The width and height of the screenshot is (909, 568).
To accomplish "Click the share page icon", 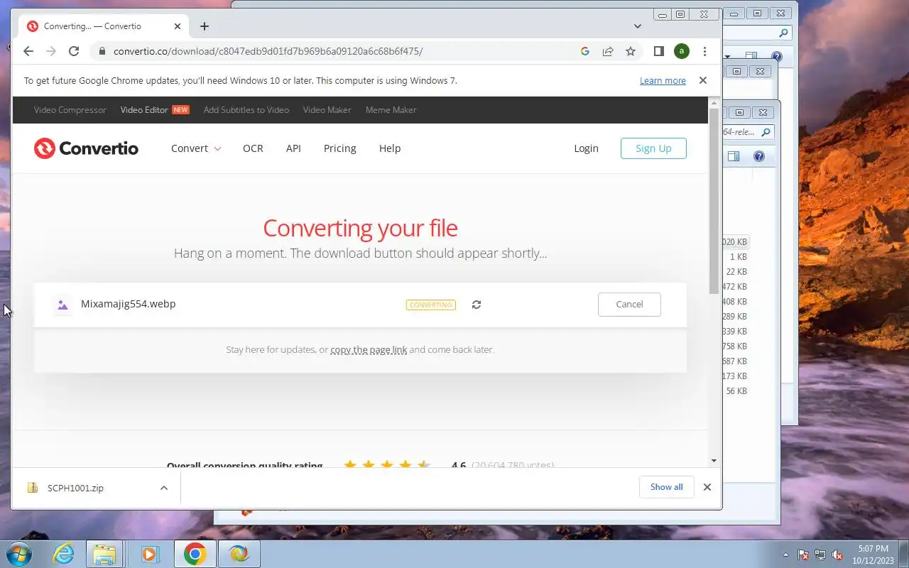I will coord(608,51).
